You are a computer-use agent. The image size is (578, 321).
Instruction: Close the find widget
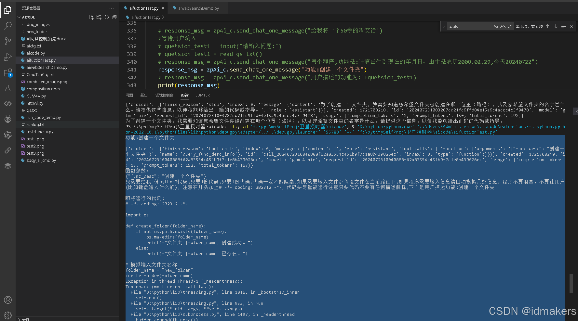[571, 26]
